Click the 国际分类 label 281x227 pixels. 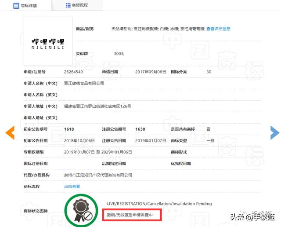(x=179, y=72)
